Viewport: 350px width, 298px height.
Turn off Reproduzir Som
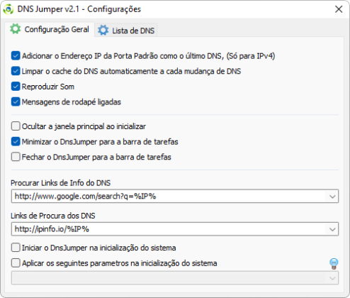tap(16, 87)
